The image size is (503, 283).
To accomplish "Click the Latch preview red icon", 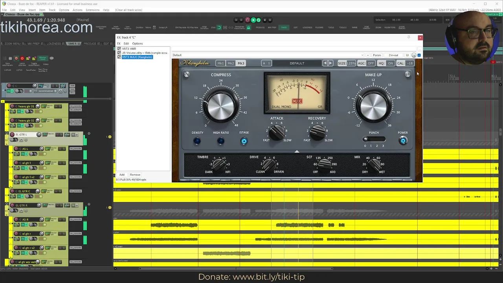I will [x=22, y=59].
